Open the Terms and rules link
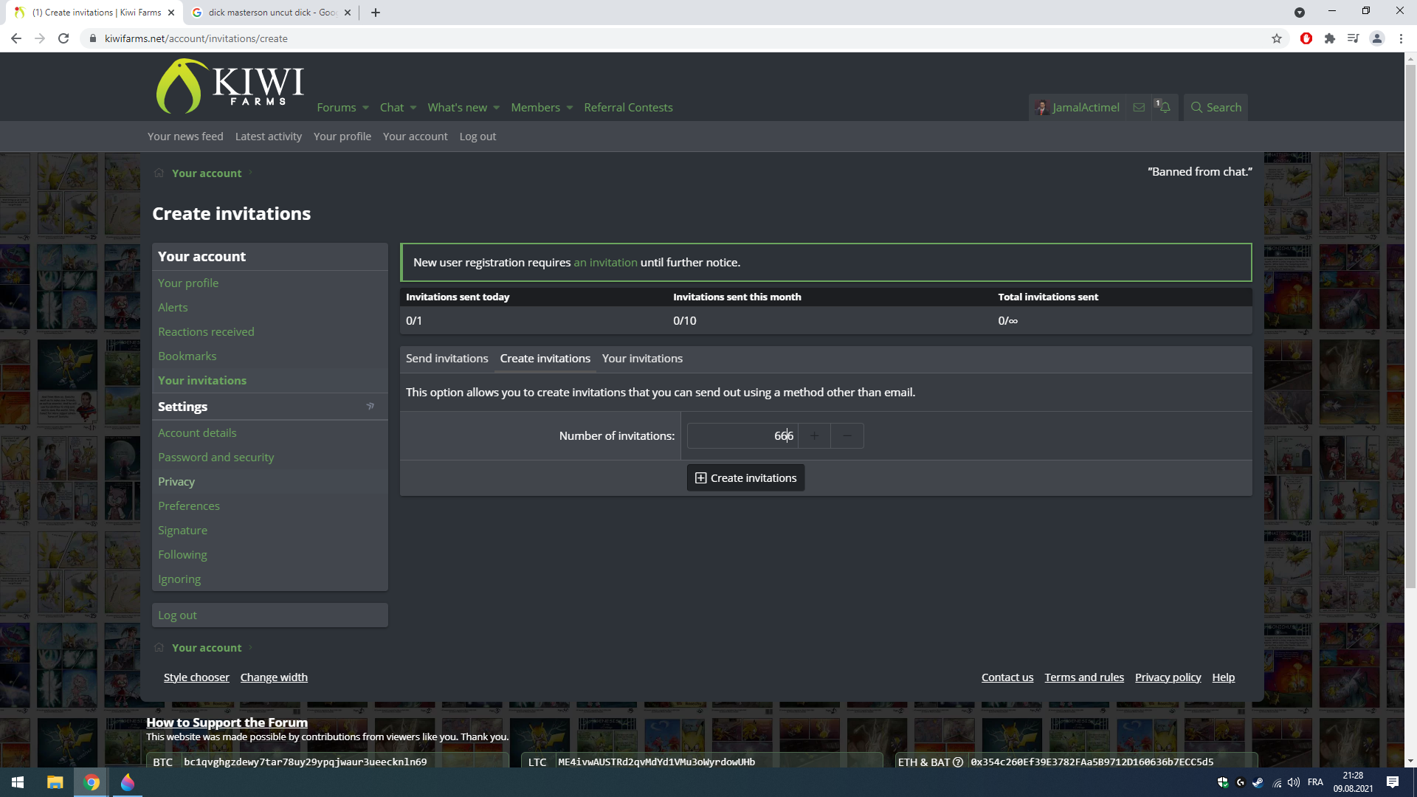The width and height of the screenshot is (1417, 797). tap(1084, 677)
